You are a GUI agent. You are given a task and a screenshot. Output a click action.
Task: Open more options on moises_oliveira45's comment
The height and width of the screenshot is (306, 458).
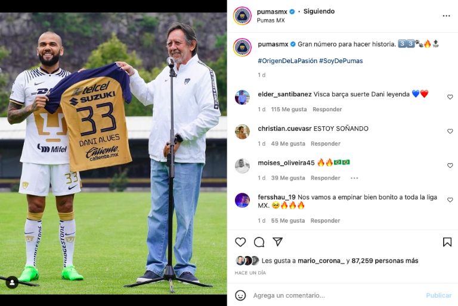coord(354,178)
